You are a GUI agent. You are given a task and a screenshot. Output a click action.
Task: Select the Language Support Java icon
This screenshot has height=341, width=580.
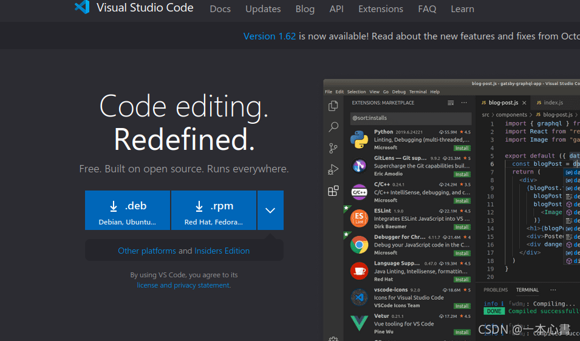tap(359, 271)
